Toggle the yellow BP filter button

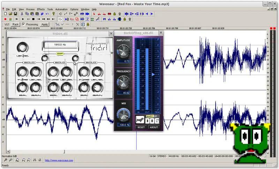[x=60, y=54]
